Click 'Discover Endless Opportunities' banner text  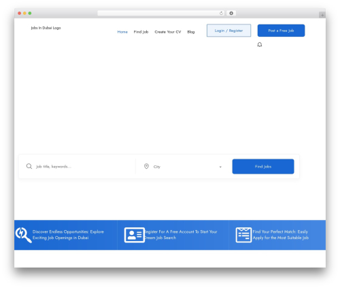click(x=68, y=235)
